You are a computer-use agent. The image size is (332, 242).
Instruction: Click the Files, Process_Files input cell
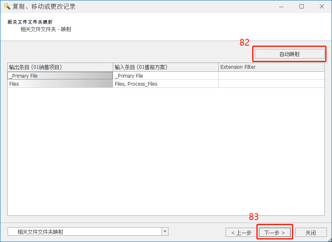[166, 84]
